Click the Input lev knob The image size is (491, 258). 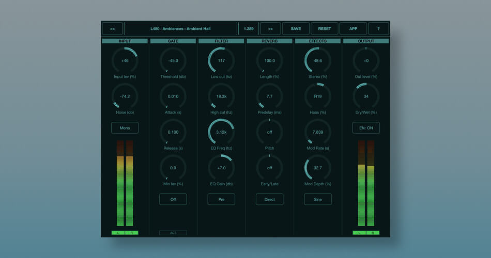(x=125, y=61)
